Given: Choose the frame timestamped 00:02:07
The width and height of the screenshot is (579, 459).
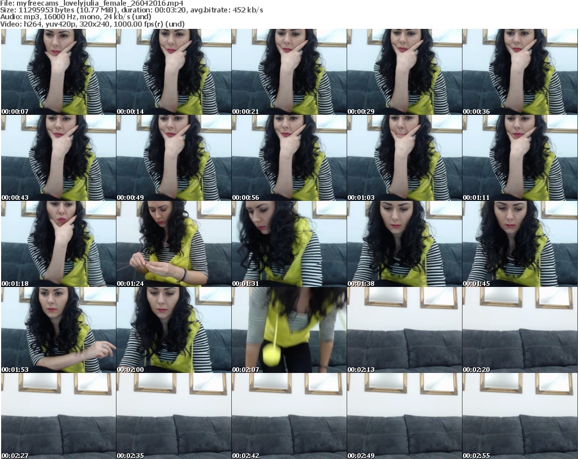Looking at the screenshot, I should [x=289, y=330].
